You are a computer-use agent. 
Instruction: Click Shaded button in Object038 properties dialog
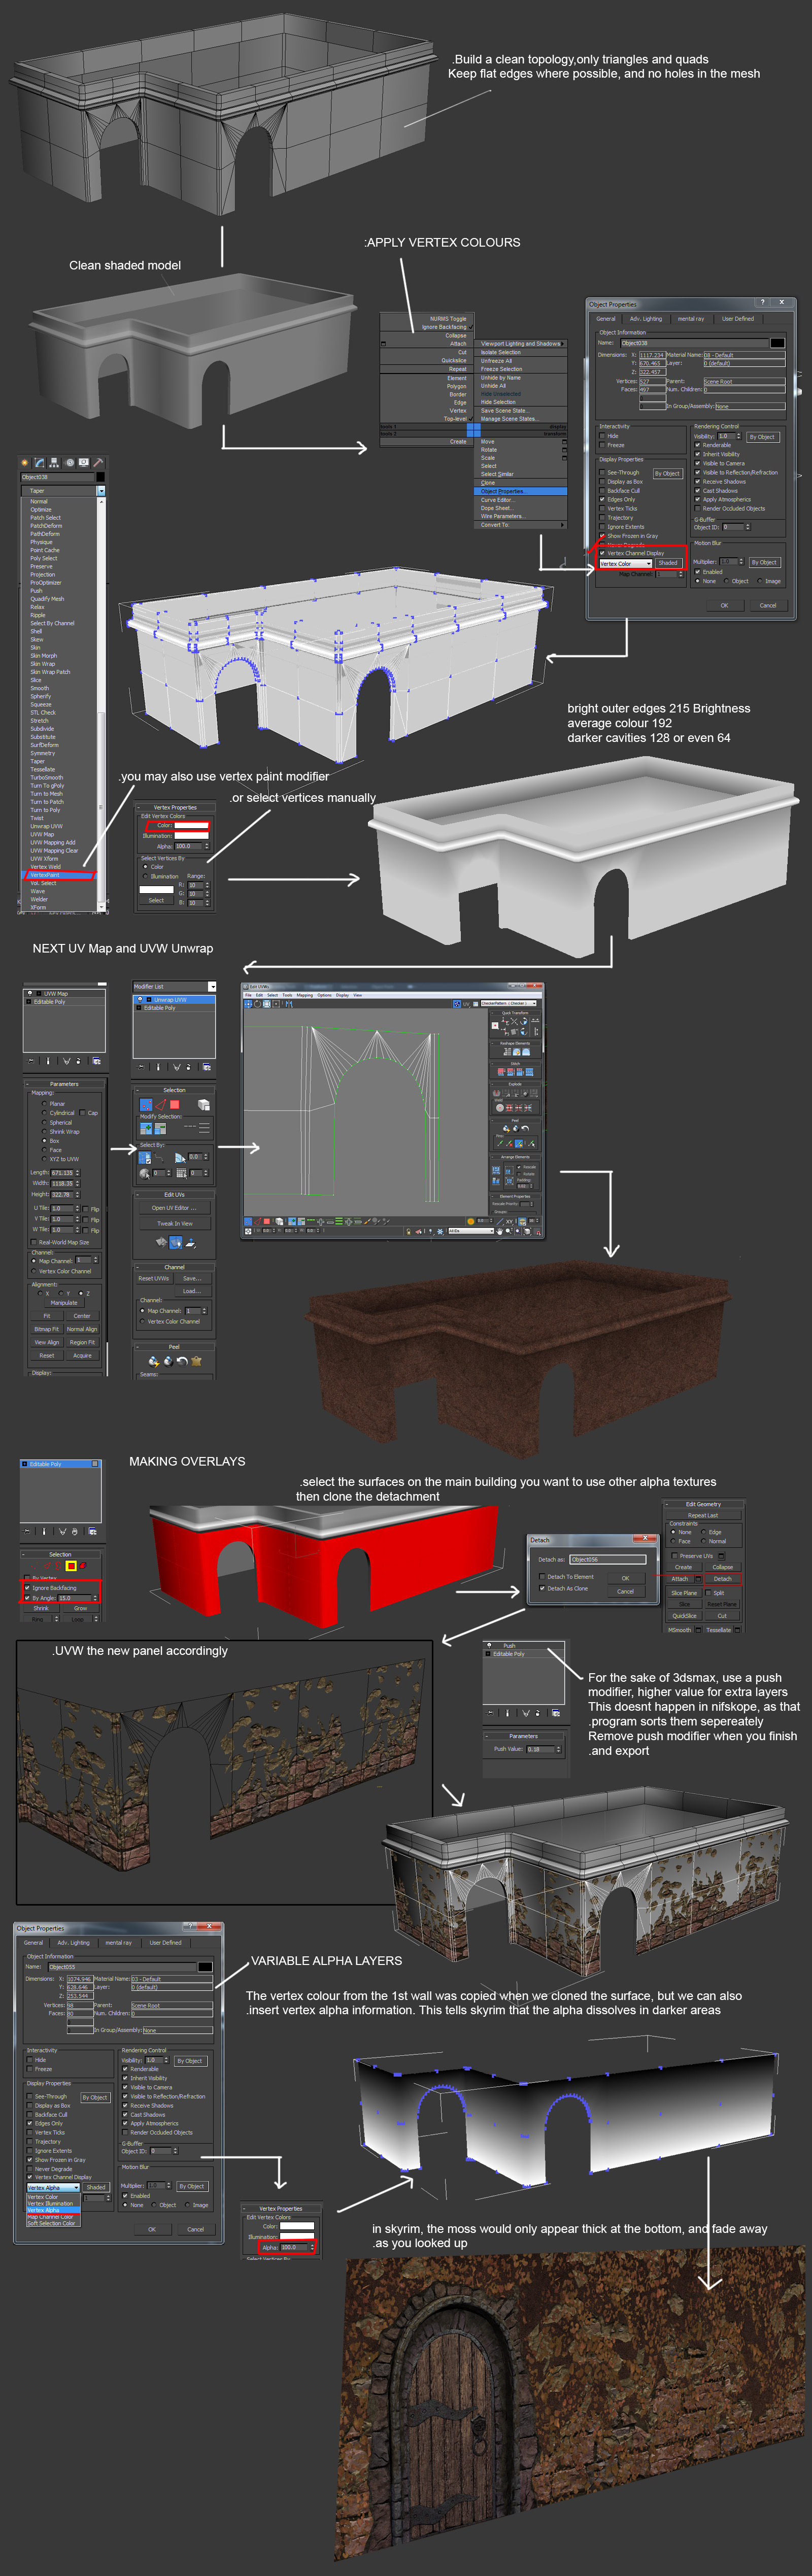(668, 563)
